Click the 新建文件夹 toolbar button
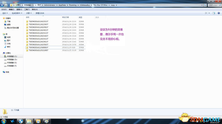The width and height of the screenshot is (222, 124). (x=40, y=13)
